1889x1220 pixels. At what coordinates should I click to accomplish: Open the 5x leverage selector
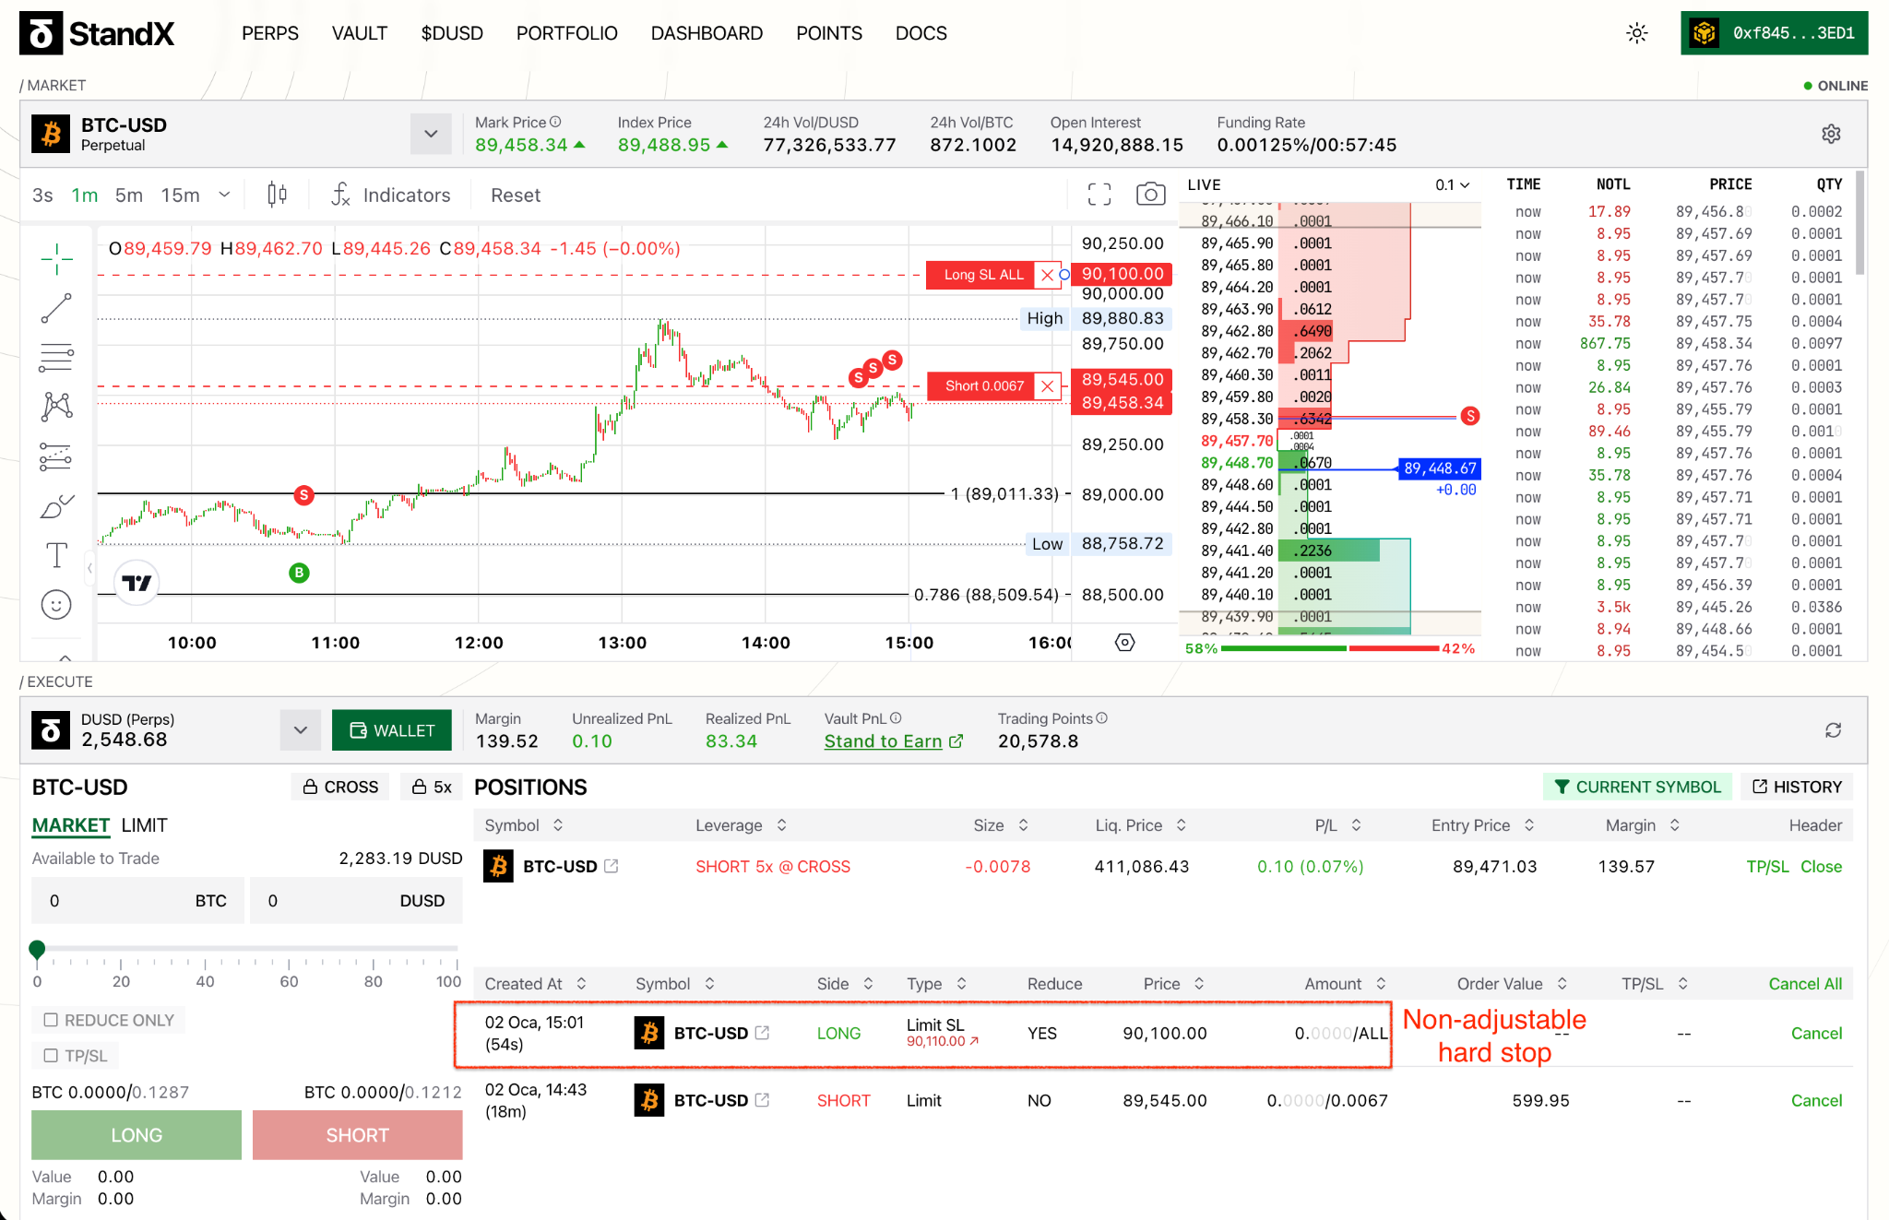432,787
